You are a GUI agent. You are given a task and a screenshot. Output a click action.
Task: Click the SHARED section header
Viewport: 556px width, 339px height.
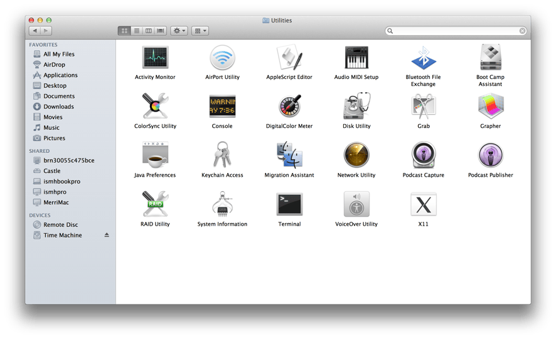[x=40, y=151]
